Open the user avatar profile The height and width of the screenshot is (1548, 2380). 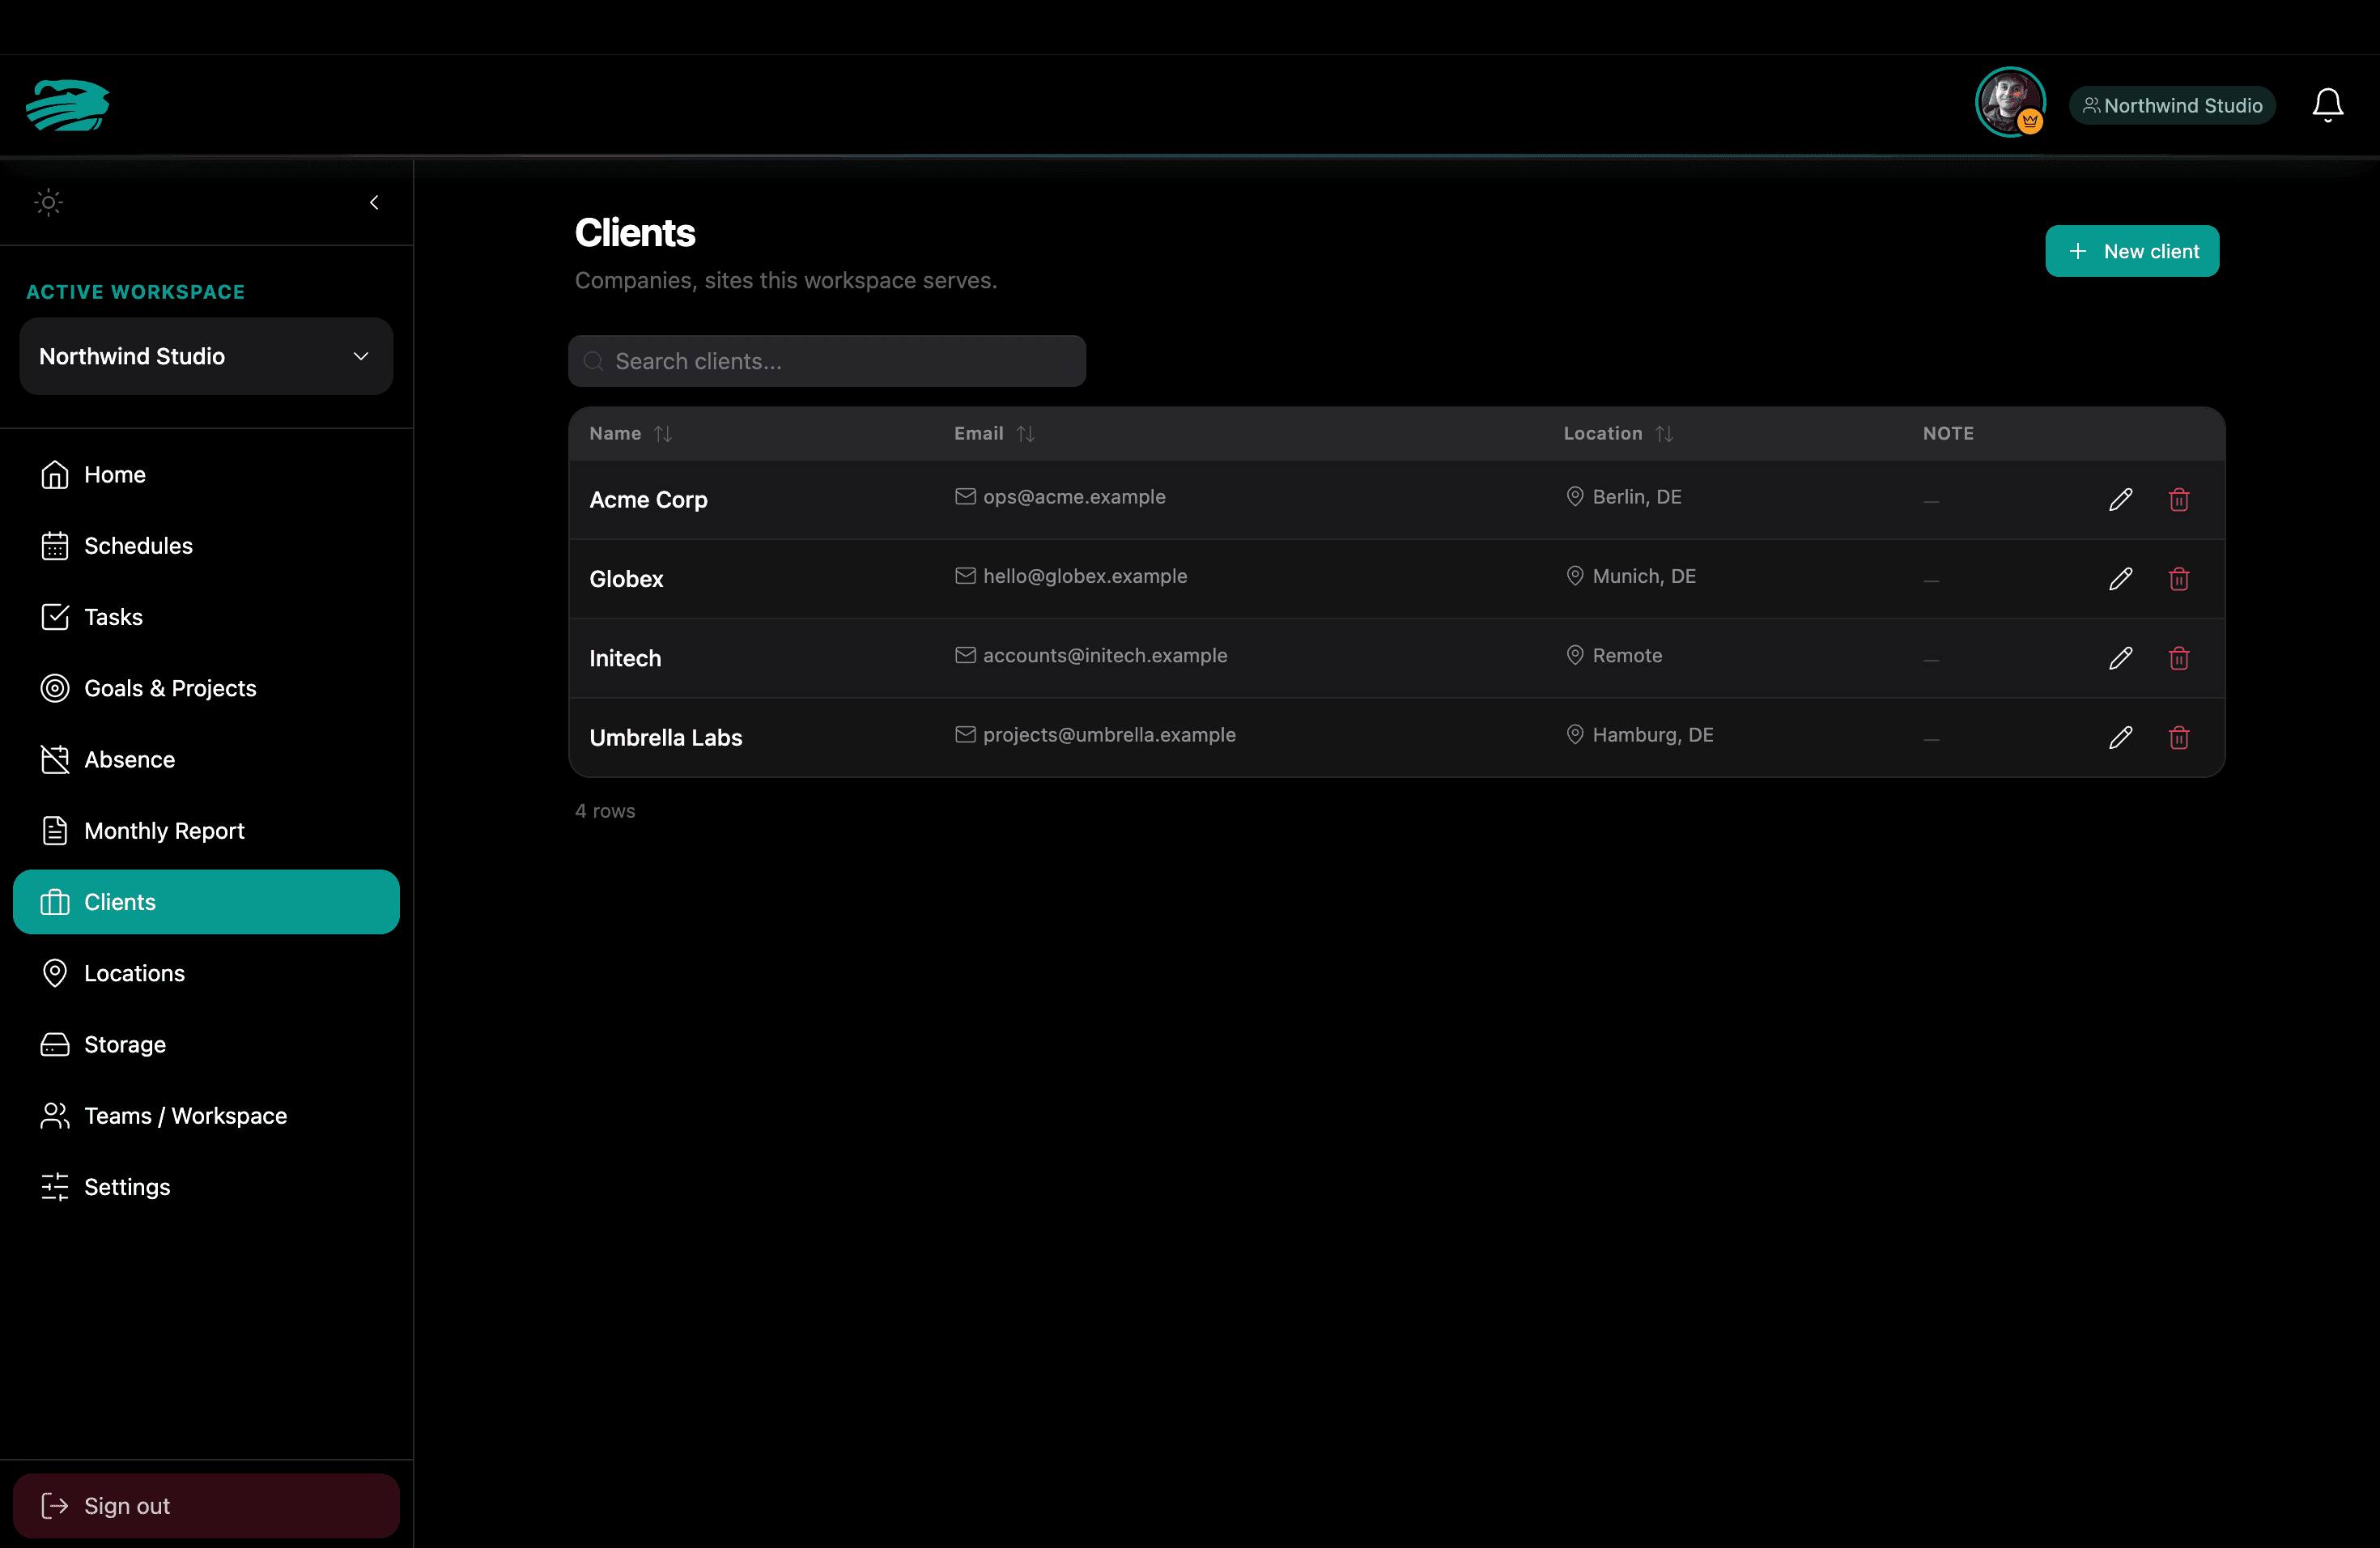click(x=2010, y=102)
